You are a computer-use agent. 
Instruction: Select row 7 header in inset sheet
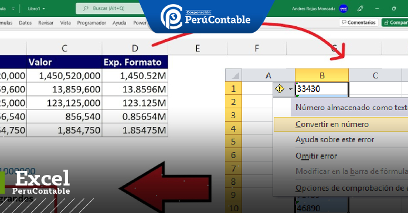[x=233, y=169]
